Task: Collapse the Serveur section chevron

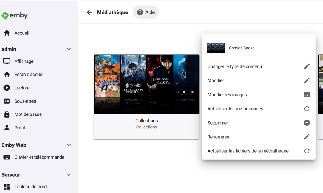Action: pos(69,175)
